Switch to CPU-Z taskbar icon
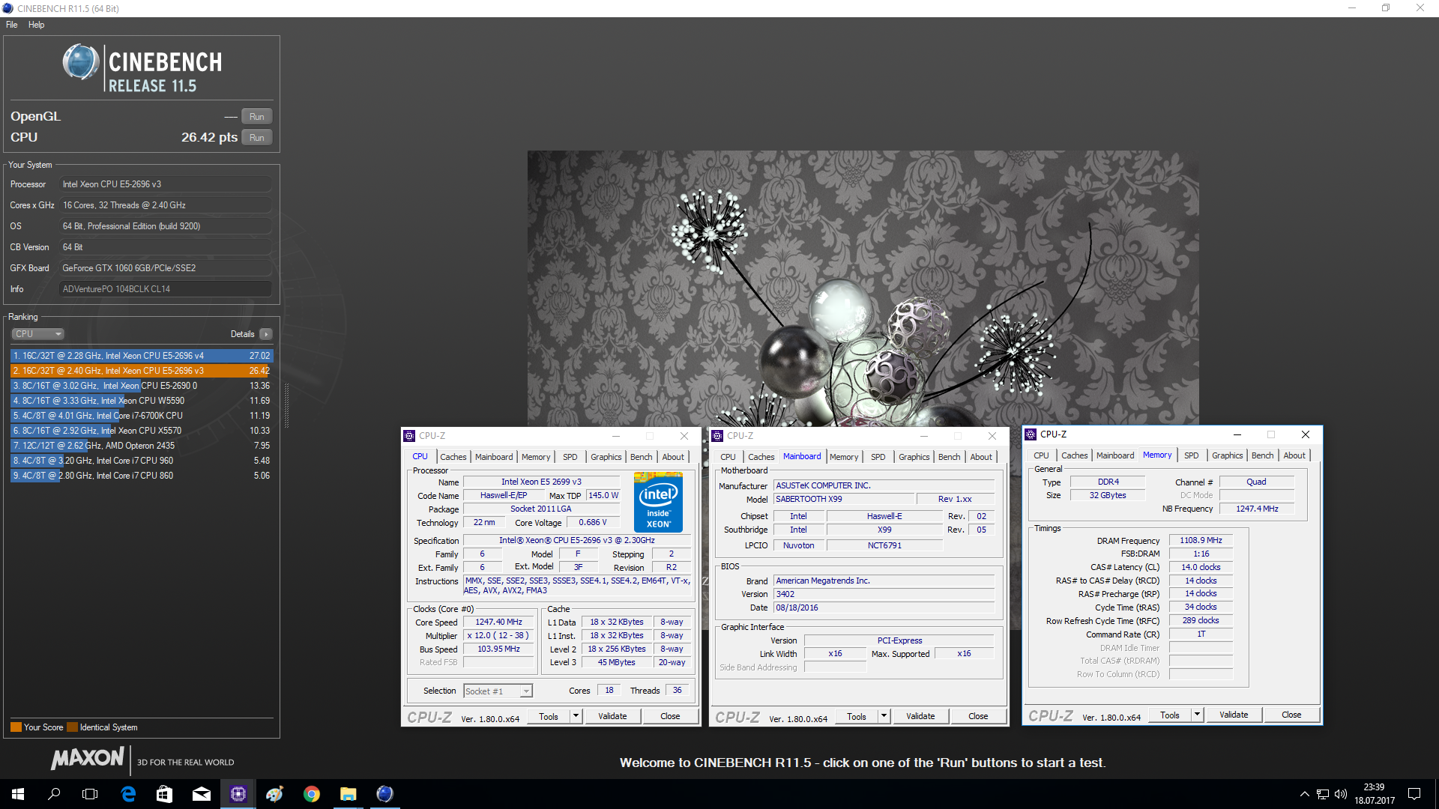This screenshot has width=1439, height=809. [x=238, y=794]
